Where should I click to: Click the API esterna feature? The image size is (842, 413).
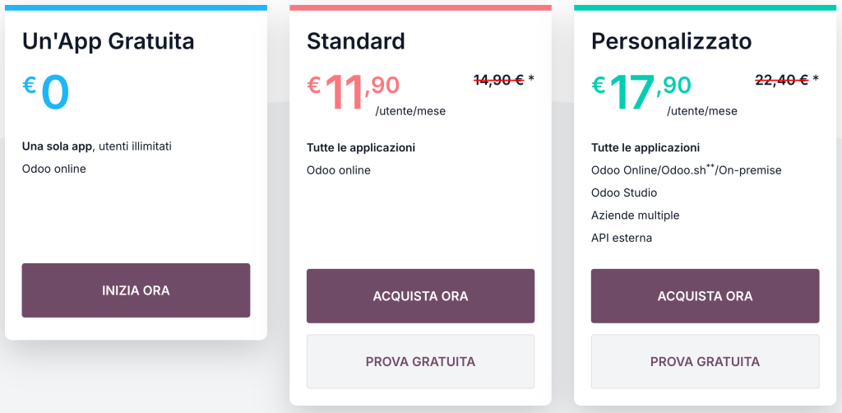click(x=621, y=238)
